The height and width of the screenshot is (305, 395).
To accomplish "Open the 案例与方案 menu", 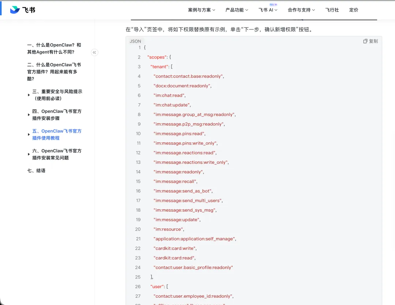I will click(202, 10).
